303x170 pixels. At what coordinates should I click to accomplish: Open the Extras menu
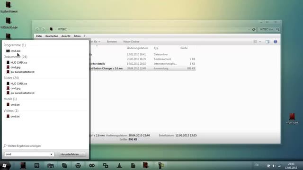77,36
